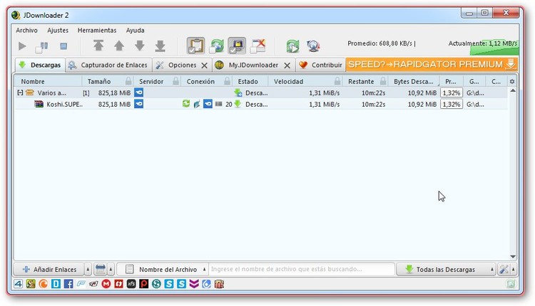Toggle lock on Tamaño column
The image size is (535, 306).
(128, 81)
